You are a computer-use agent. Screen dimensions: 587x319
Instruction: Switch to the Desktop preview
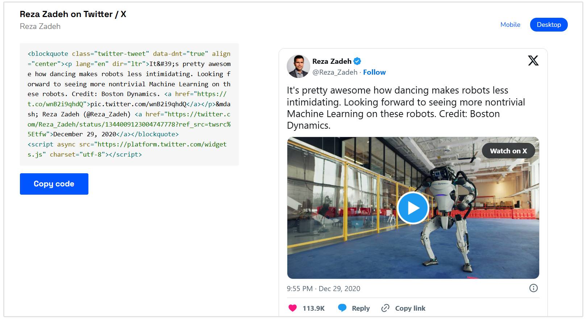pyautogui.click(x=549, y=25)
